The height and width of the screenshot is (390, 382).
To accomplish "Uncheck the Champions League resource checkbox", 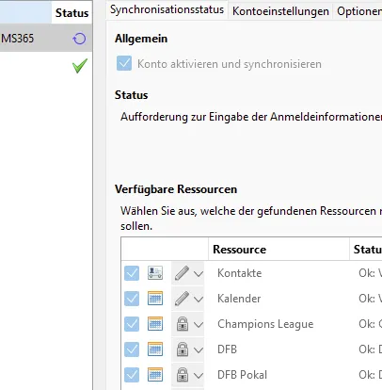I will (x=132, y=324).
